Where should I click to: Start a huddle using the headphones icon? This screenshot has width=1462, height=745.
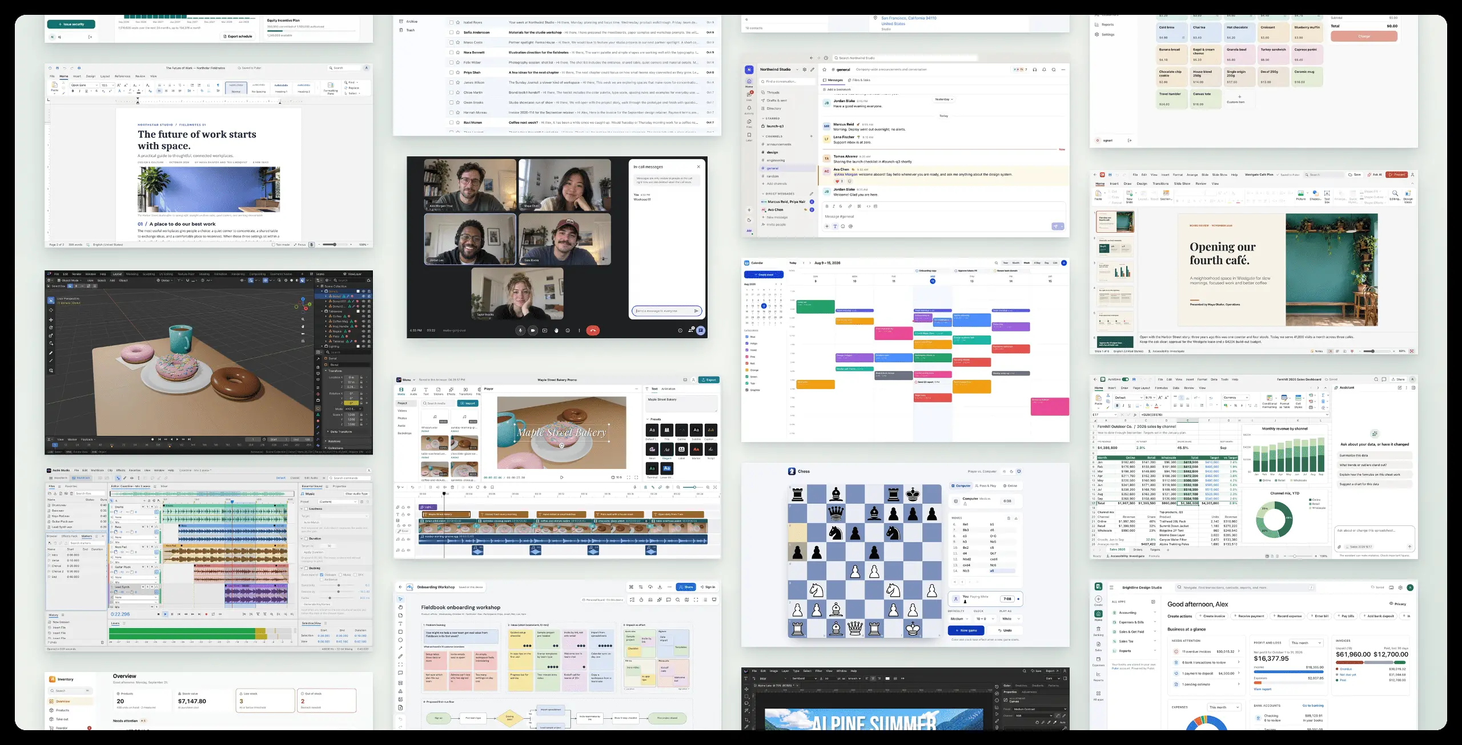pyautogui.click(x=1035, y=70)
